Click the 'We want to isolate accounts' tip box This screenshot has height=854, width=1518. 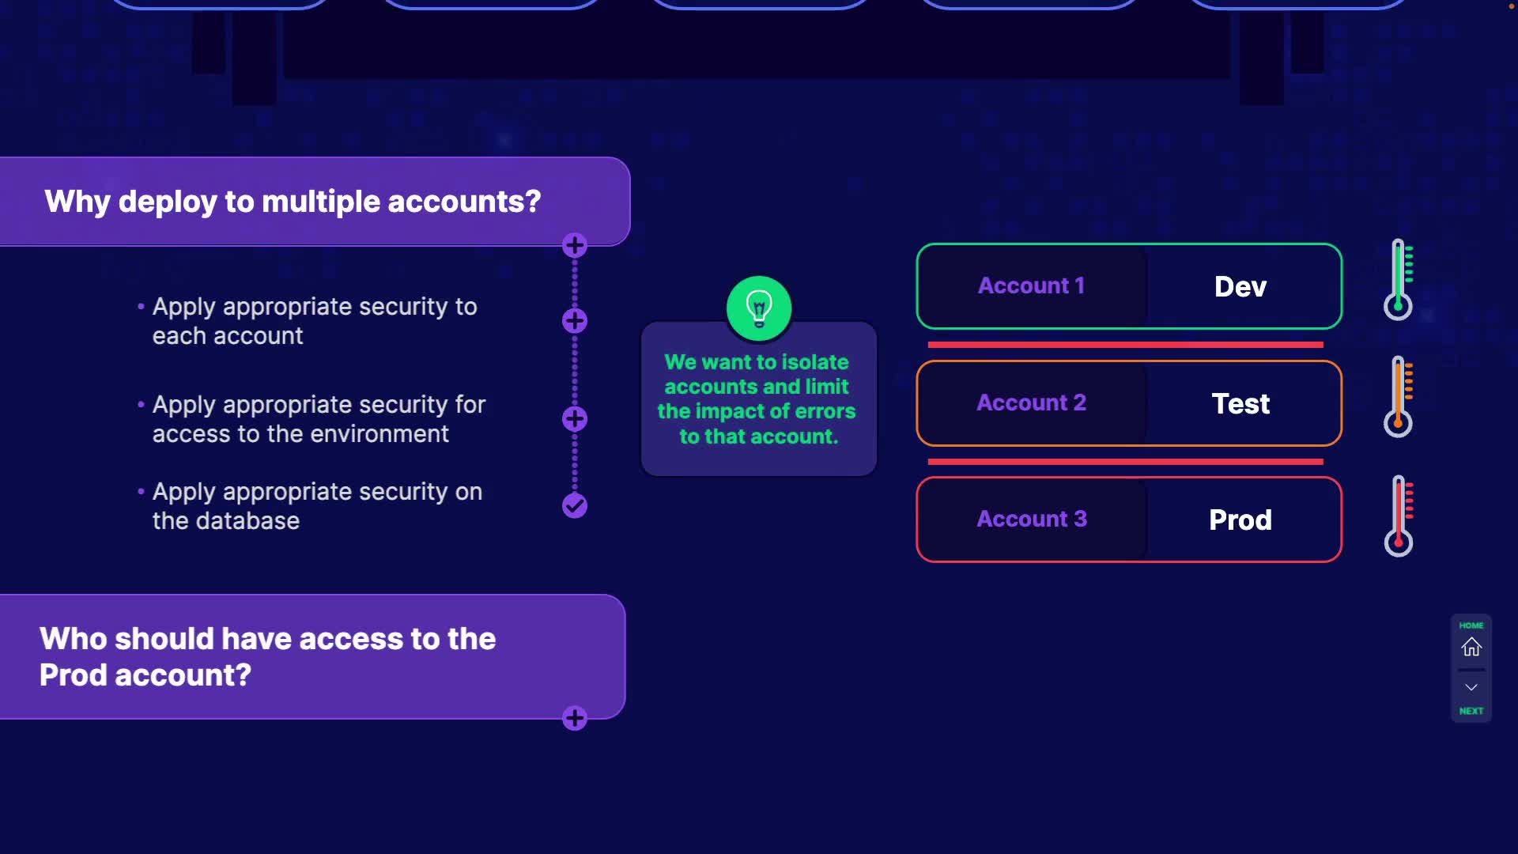(x=757, y=399)
